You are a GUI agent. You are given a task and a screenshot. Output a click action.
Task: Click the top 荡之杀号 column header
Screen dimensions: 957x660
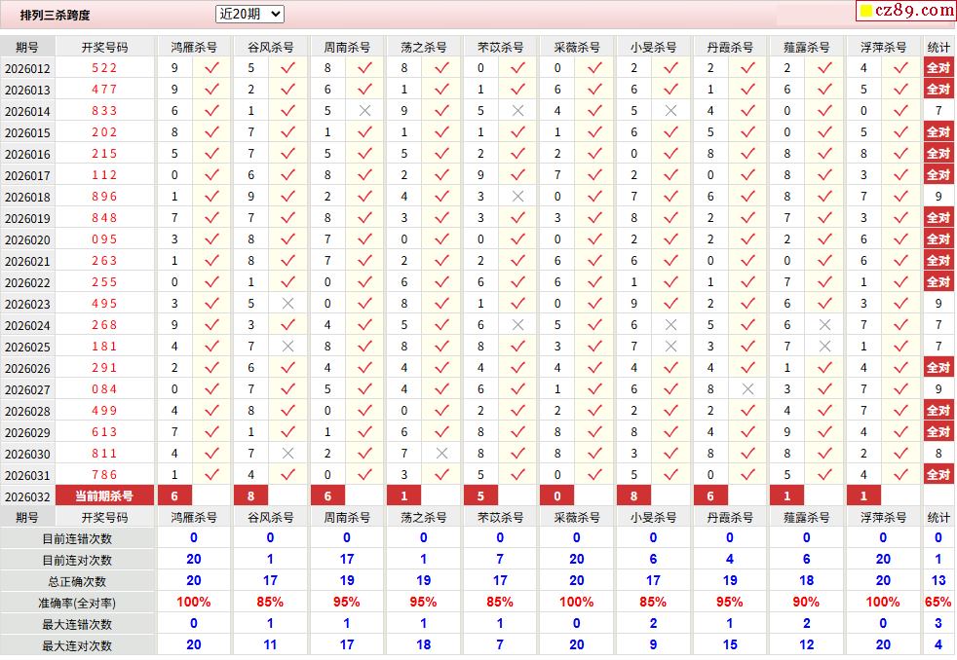pyautogui.click(x=424, y=47)
